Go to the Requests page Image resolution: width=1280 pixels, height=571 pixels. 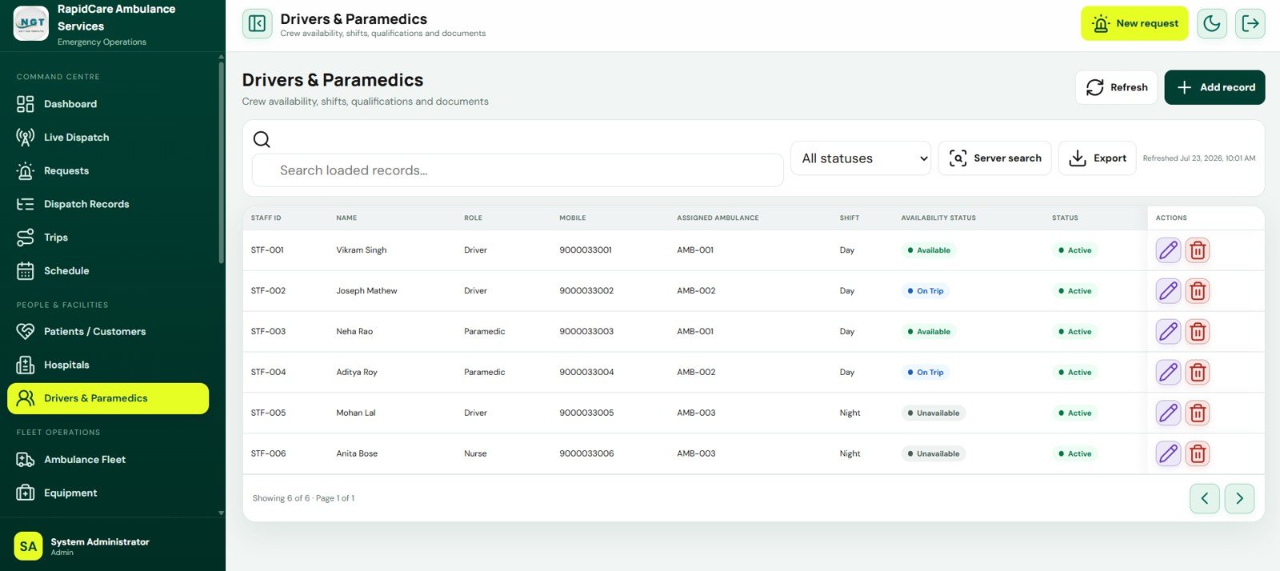tap(108, 171)
